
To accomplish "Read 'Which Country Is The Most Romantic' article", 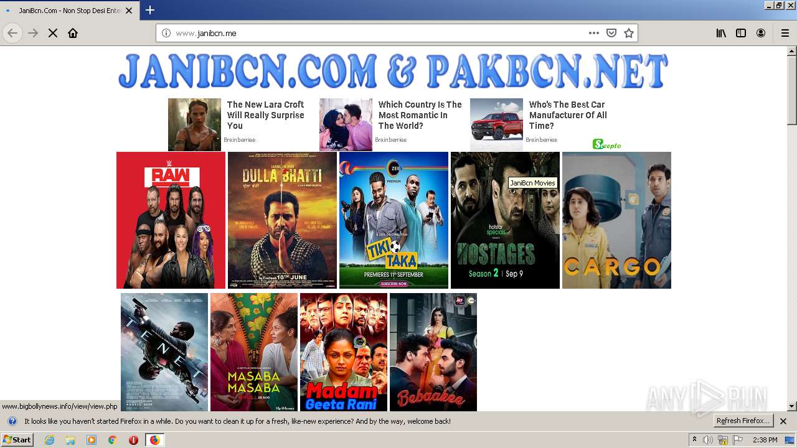I will 420,115.
